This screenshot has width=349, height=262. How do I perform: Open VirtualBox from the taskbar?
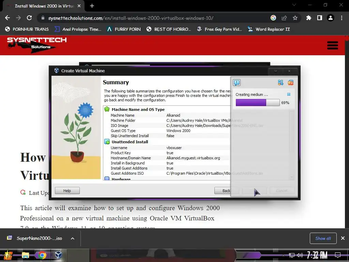[59, 255]
